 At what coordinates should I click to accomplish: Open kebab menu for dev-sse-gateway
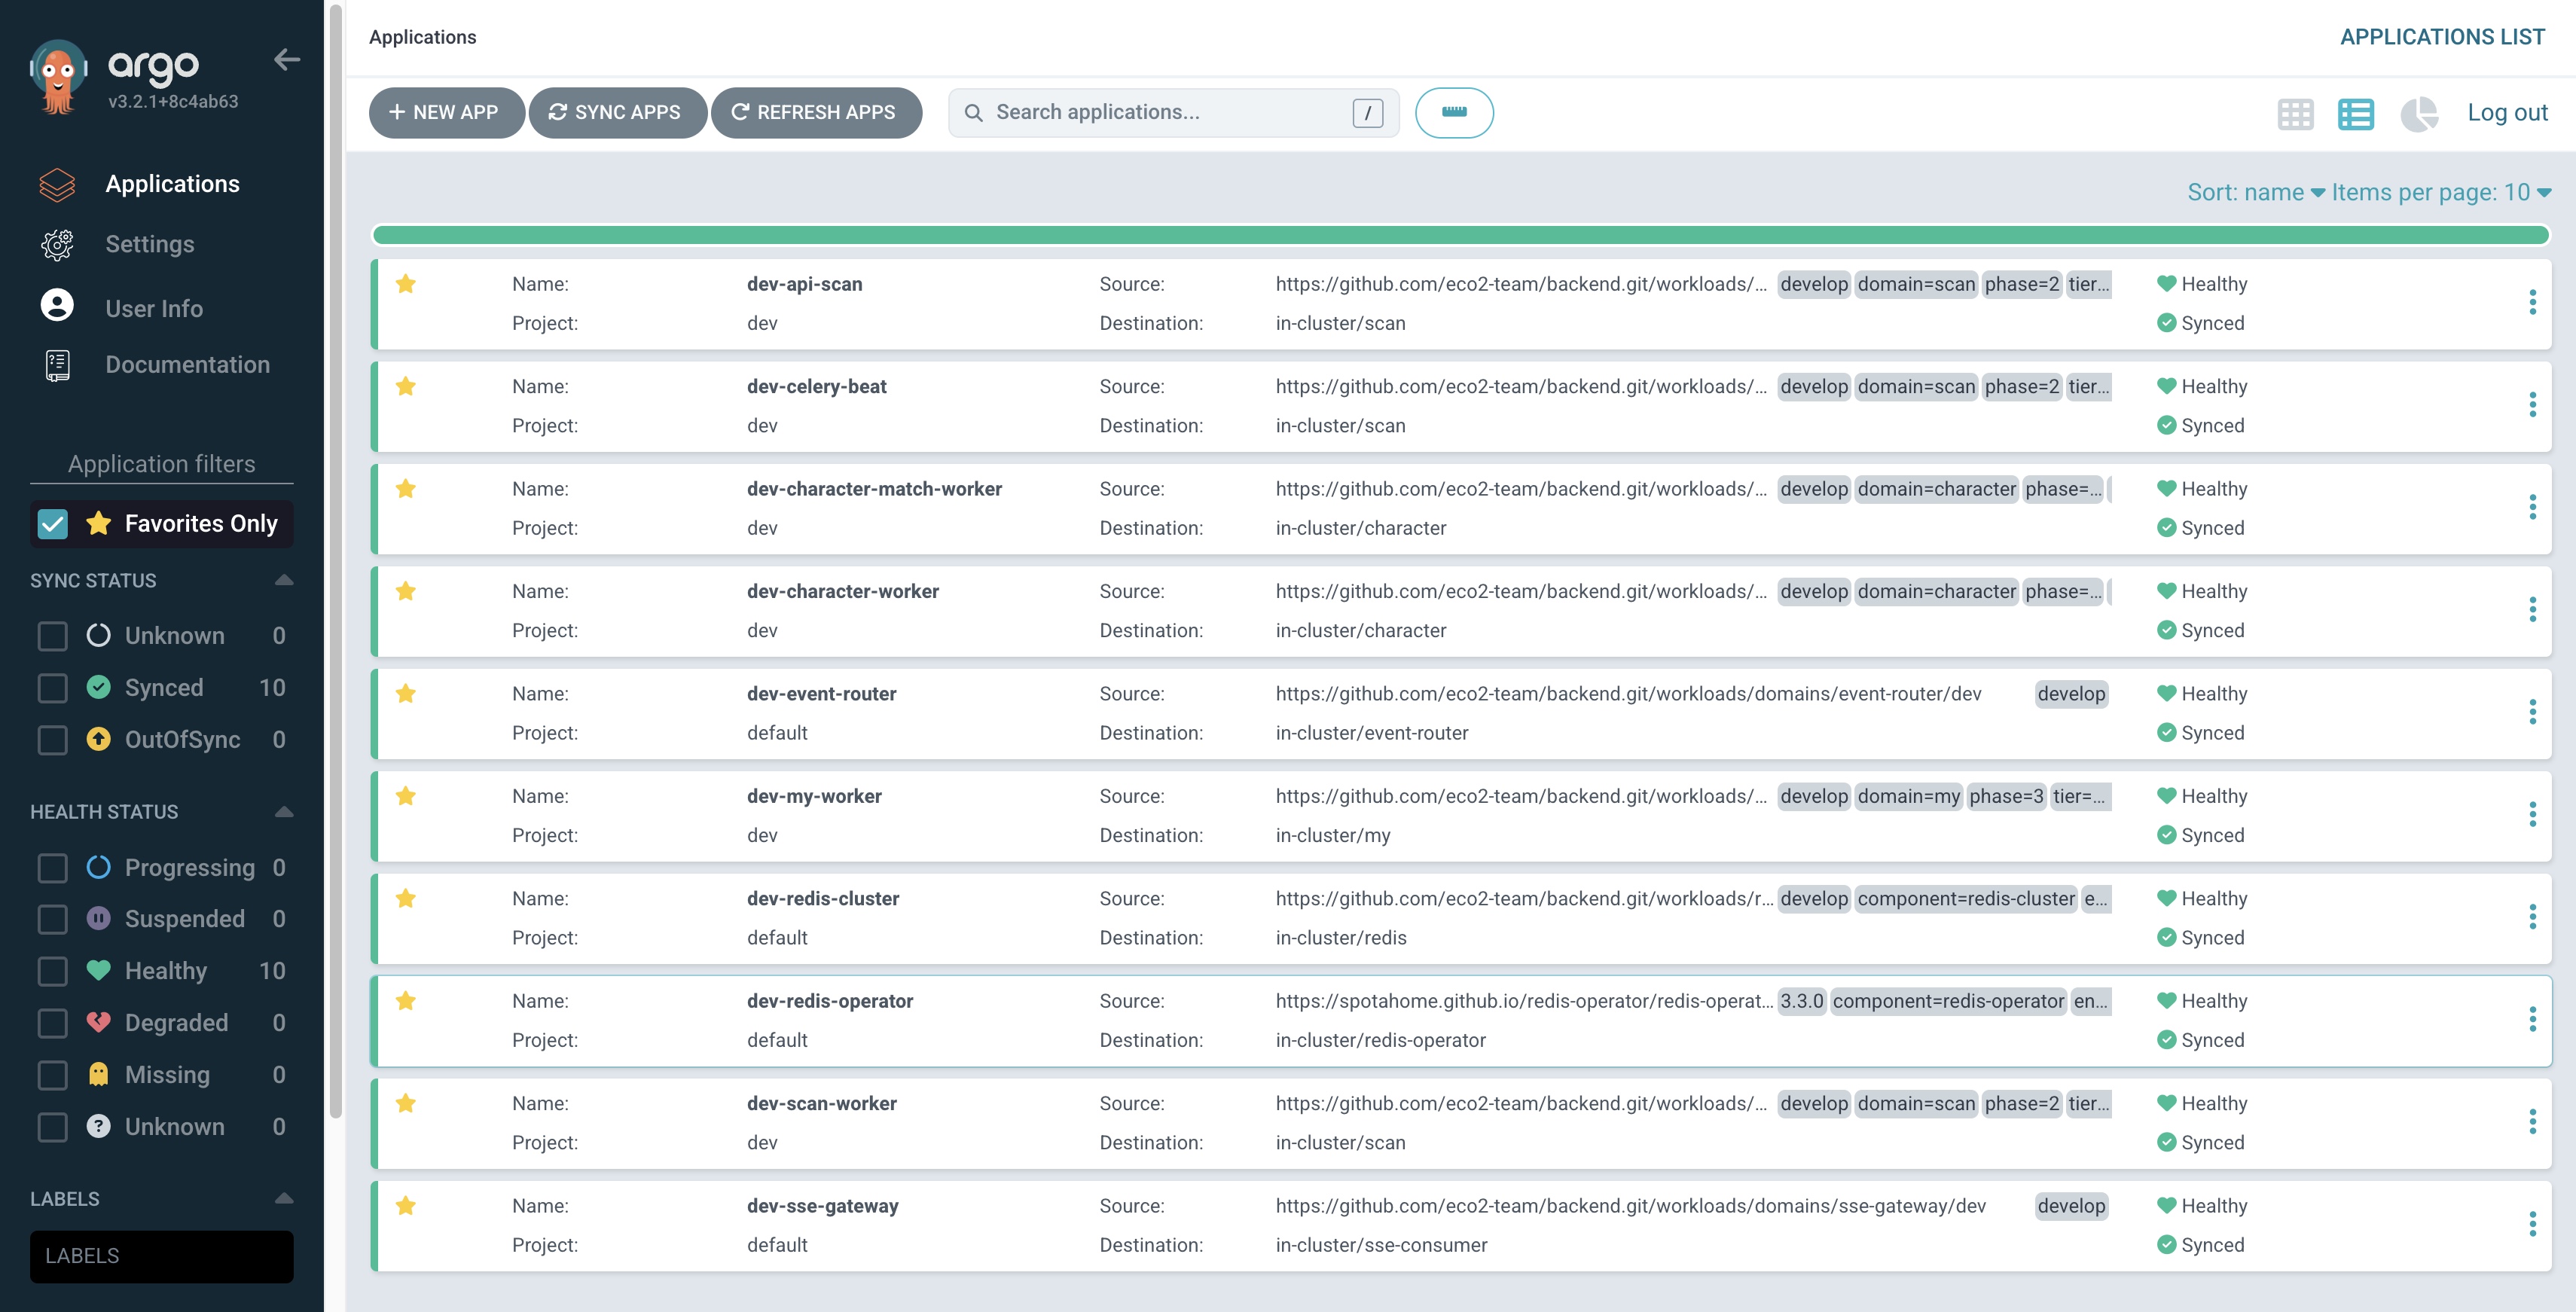2532,1224
